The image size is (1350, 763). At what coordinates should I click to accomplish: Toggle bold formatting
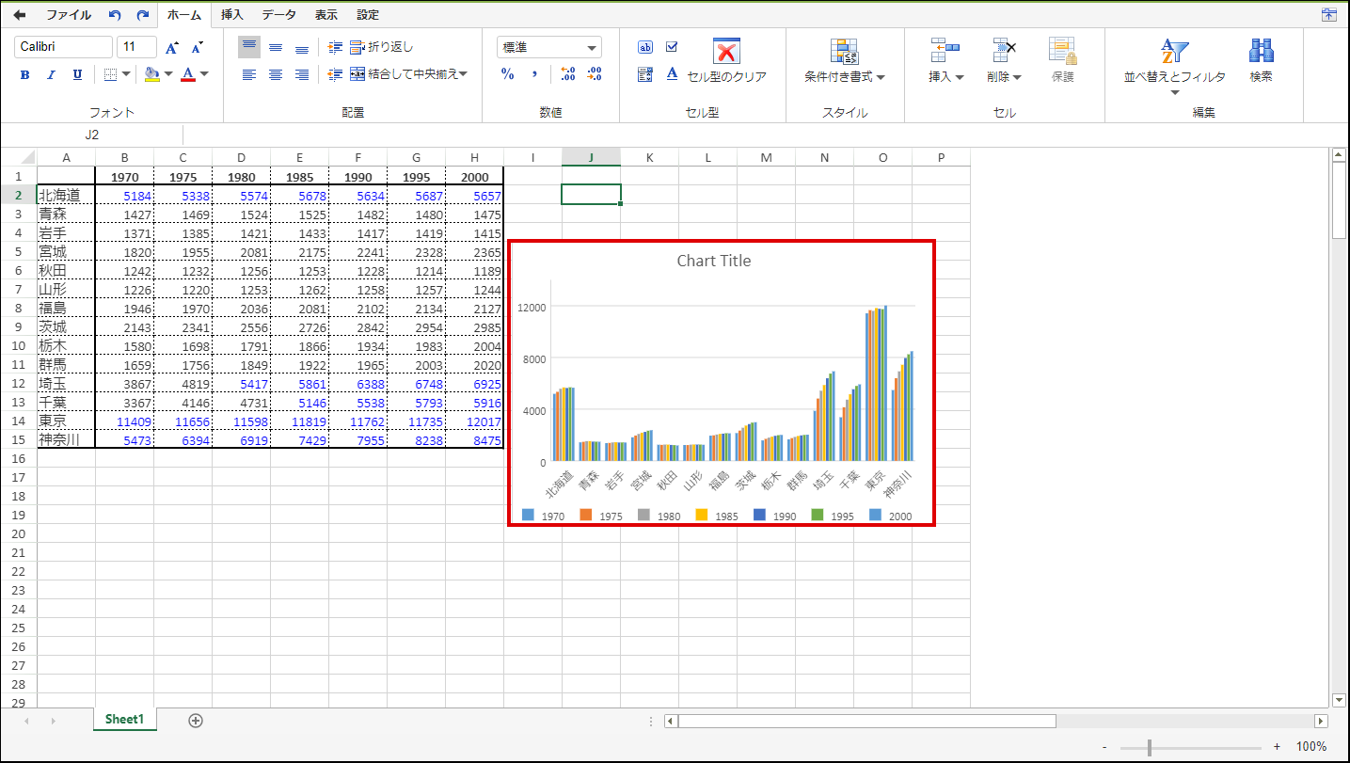click(x=25, y=75)
